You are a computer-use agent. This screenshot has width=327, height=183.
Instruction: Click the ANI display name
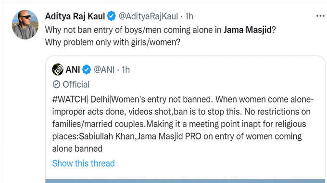pyautogui.click(x=73, y=69)
